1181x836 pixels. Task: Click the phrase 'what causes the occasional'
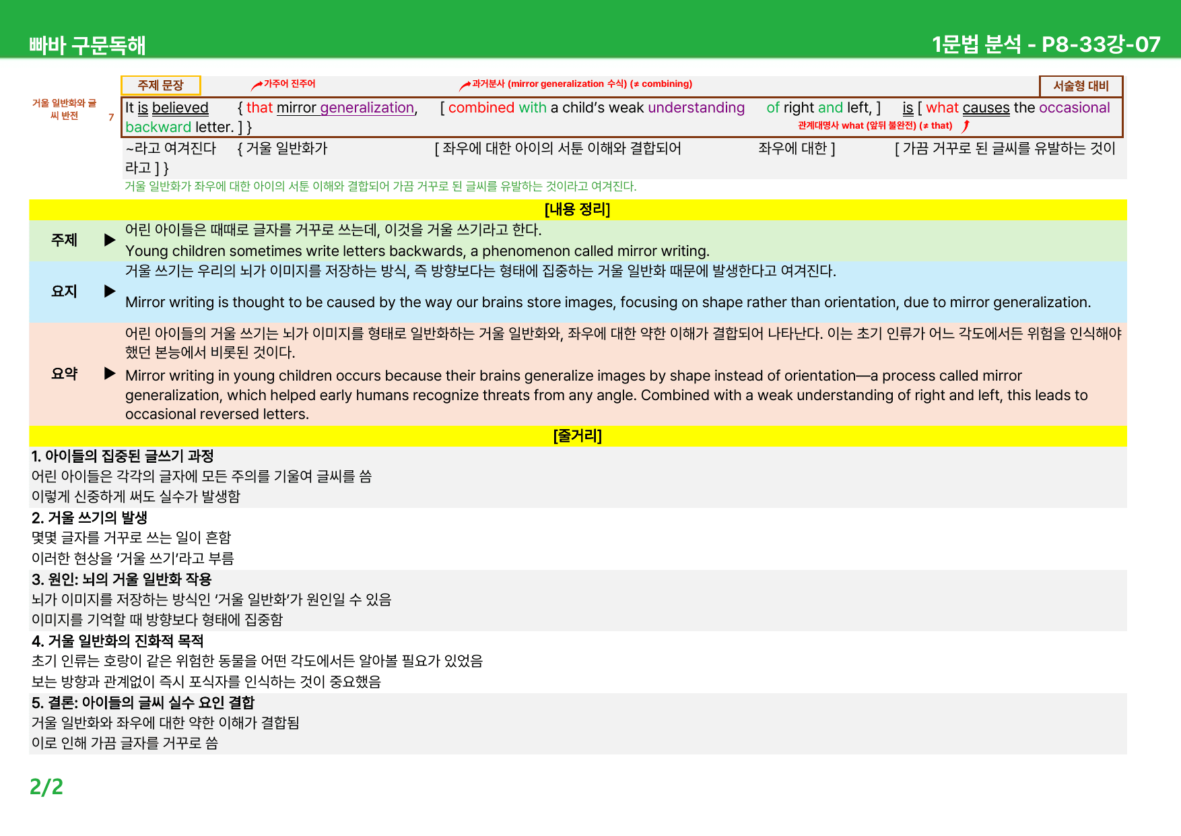1017,108
